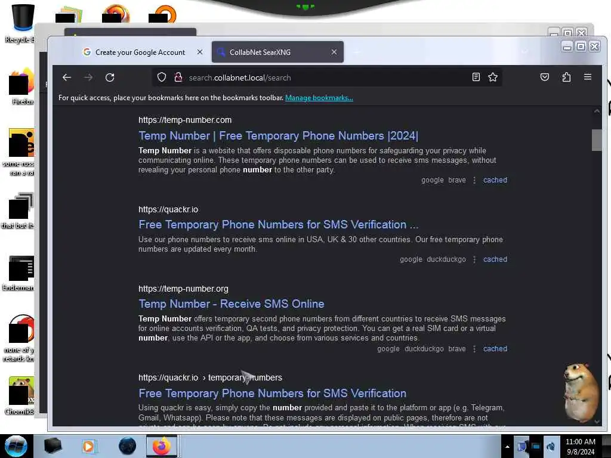Viewport: 611px width, 458px height.
Task: Open the dark globe taskbar icon
Action: tap(128, 446)
